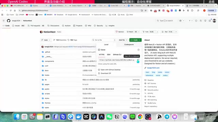Open Launchpad from the dock
Screen dimensions: 218x122
[24, 117]
